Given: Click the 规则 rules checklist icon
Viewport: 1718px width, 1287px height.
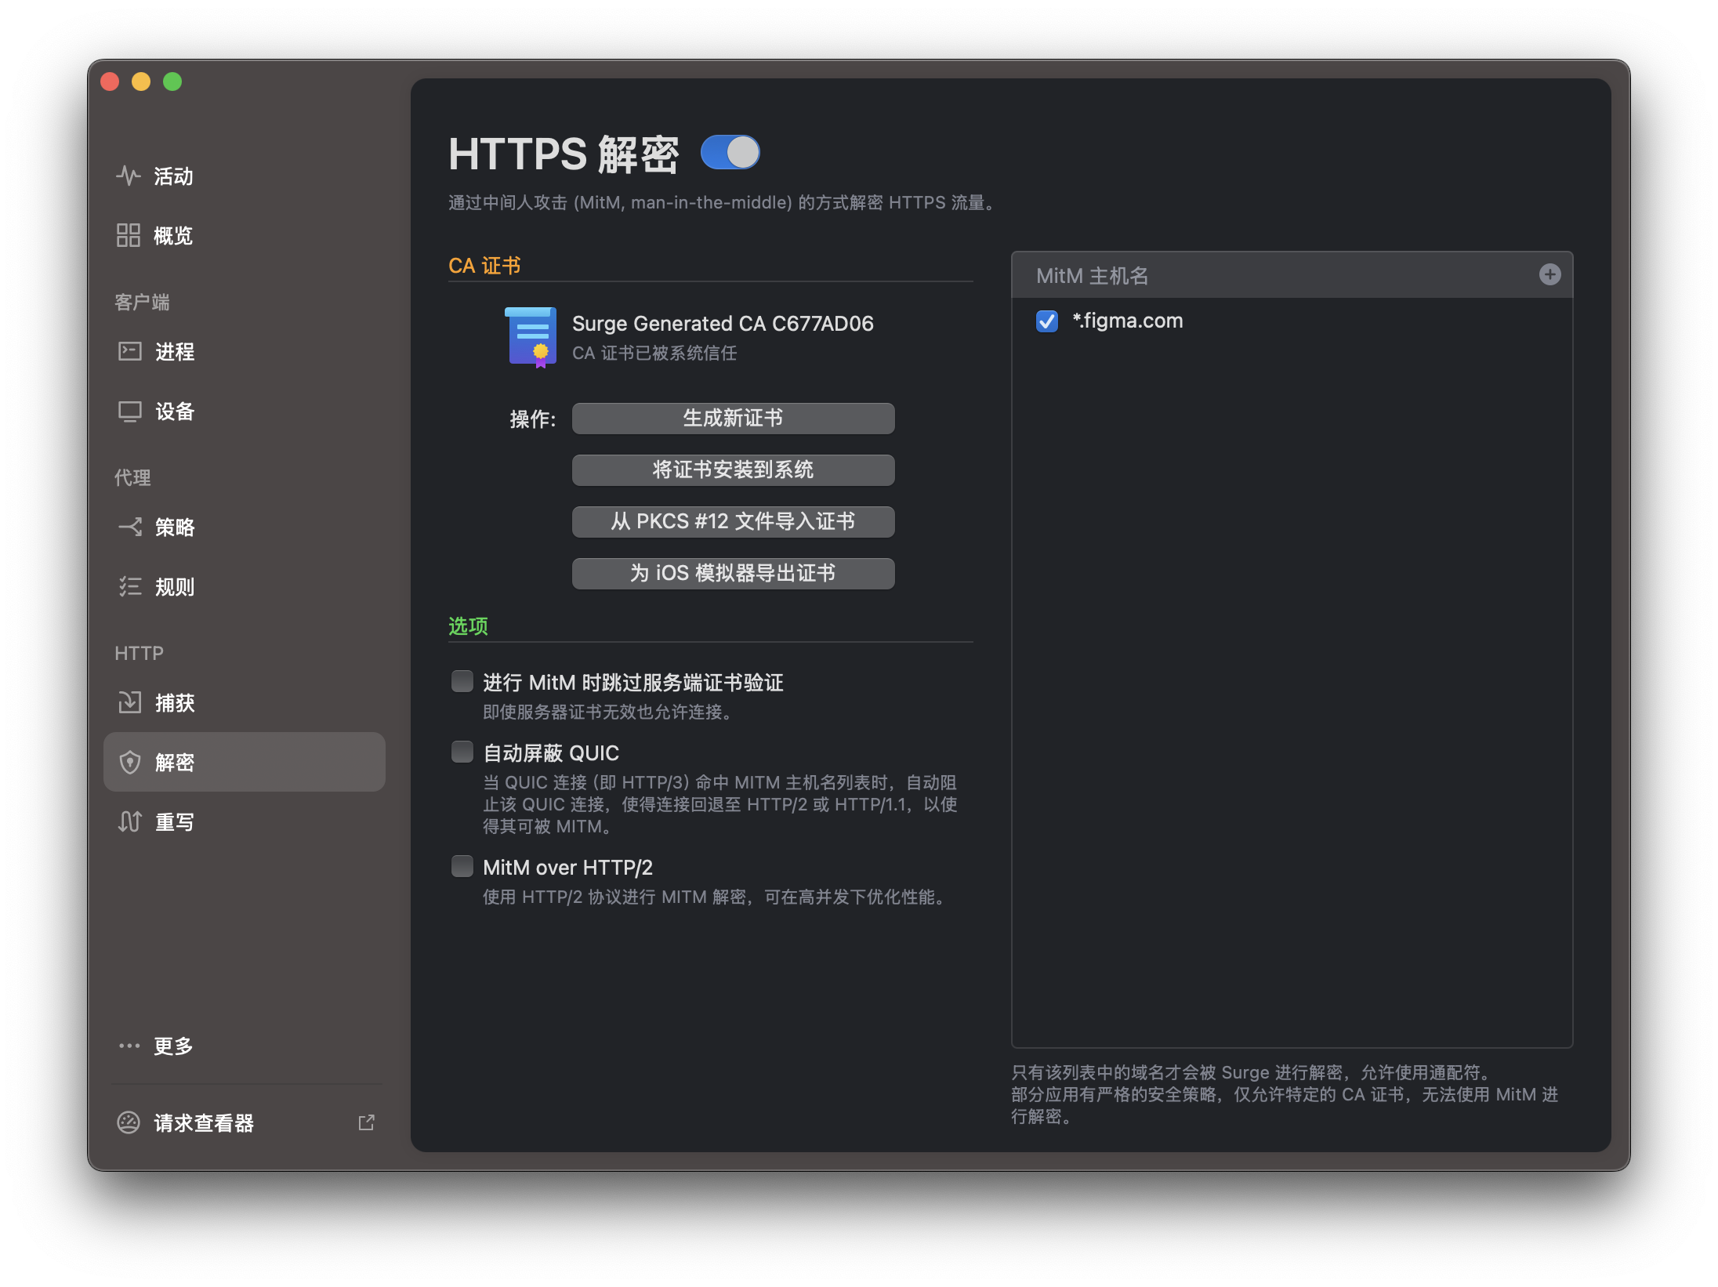Looking at the screenshot, I should pyautogui.click(x=129, y=586).
